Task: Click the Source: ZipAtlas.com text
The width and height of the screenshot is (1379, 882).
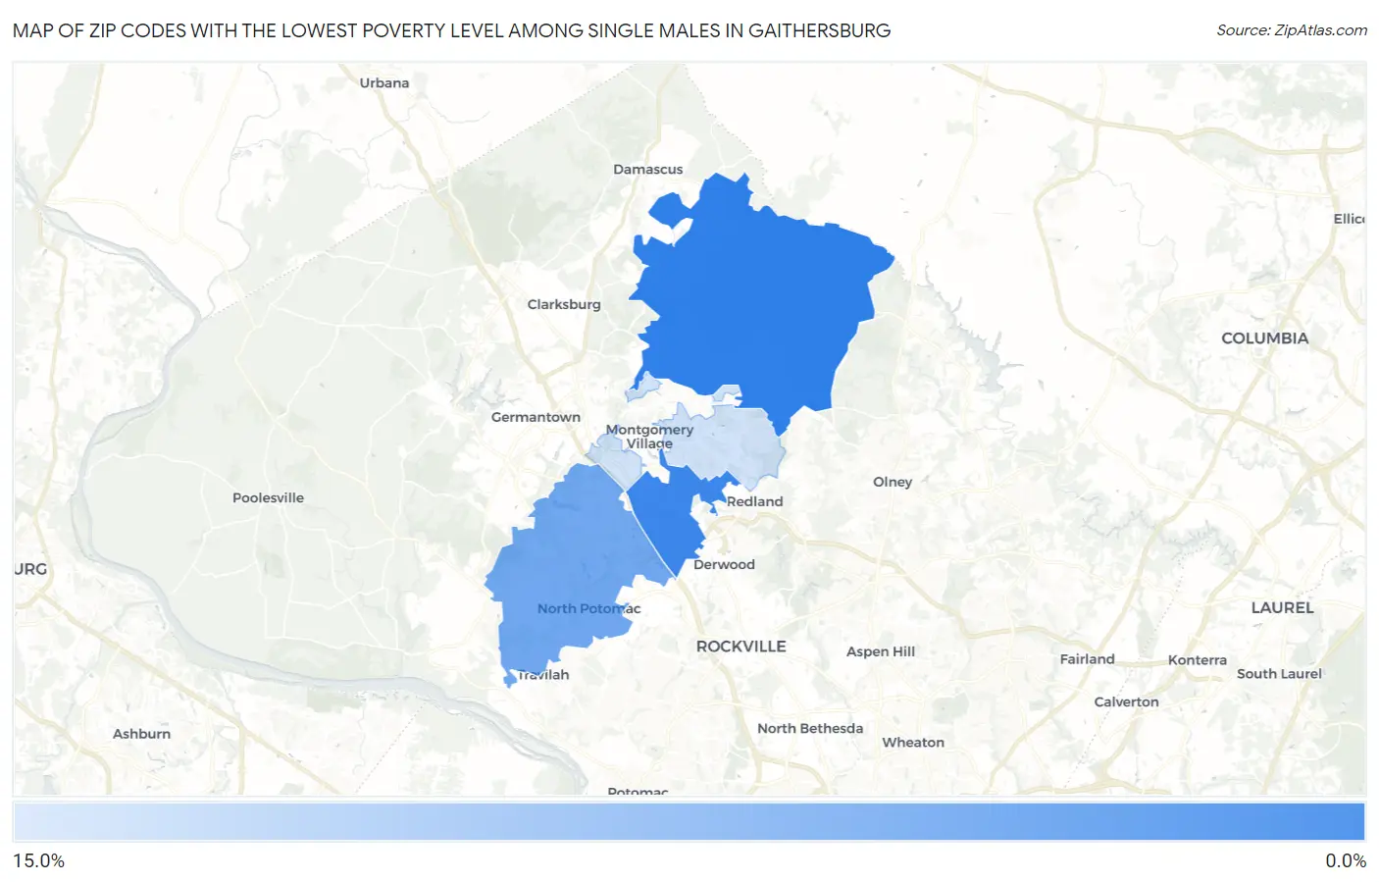Action: [x=1292, y=30]
